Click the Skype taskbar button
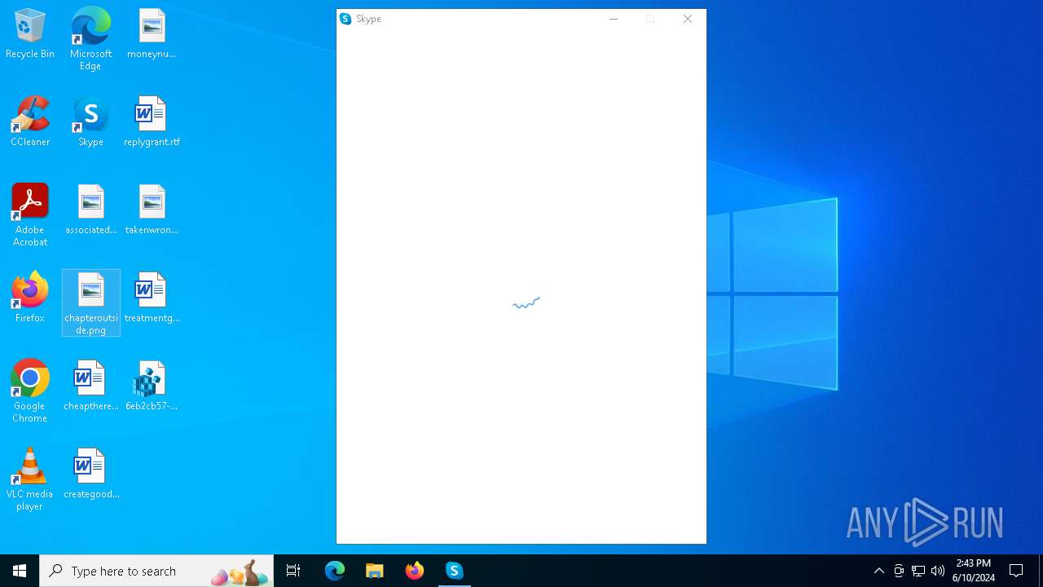 point(454,571)
